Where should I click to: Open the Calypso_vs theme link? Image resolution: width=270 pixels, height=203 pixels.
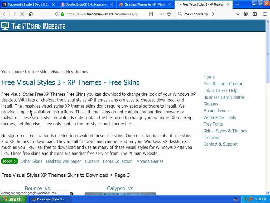120,188
